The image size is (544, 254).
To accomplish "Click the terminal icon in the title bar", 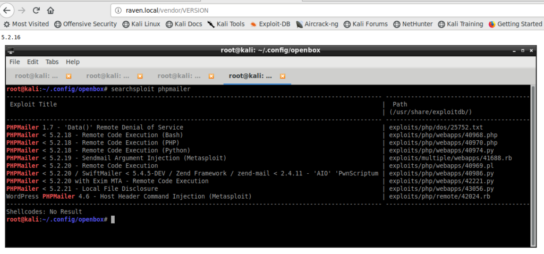I will (x=11, y=50).
